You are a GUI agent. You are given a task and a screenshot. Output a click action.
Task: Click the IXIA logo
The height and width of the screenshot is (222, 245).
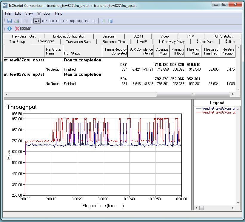pyautogui.click(x=23, y=29)
